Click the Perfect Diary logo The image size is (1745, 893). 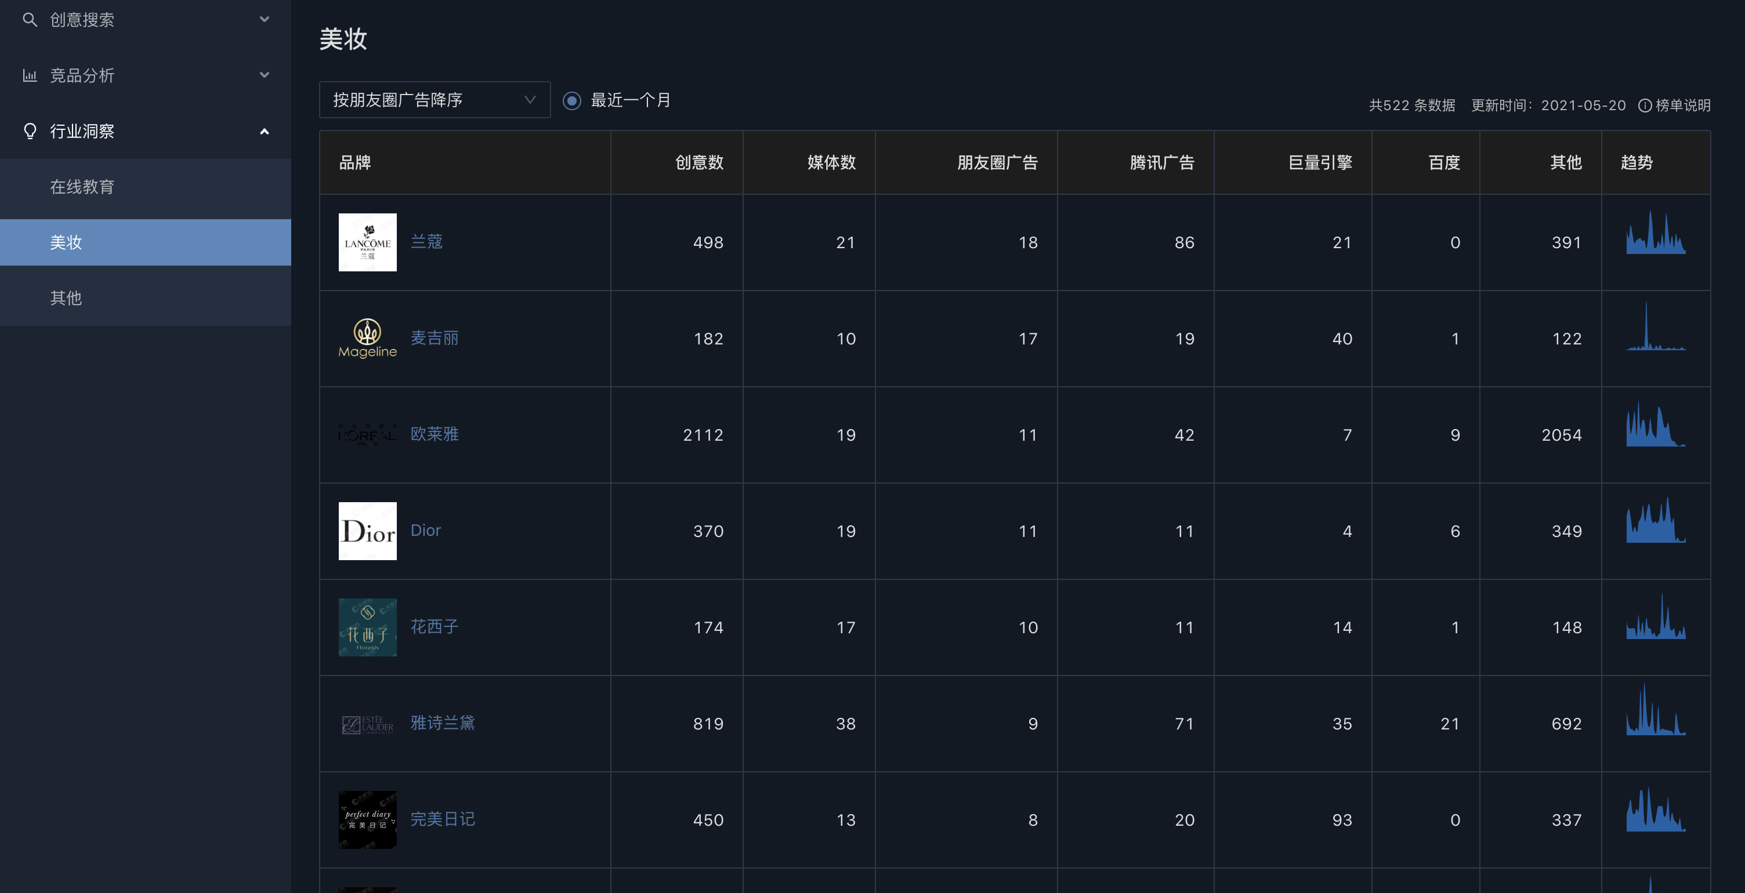(x=367, y=819)
